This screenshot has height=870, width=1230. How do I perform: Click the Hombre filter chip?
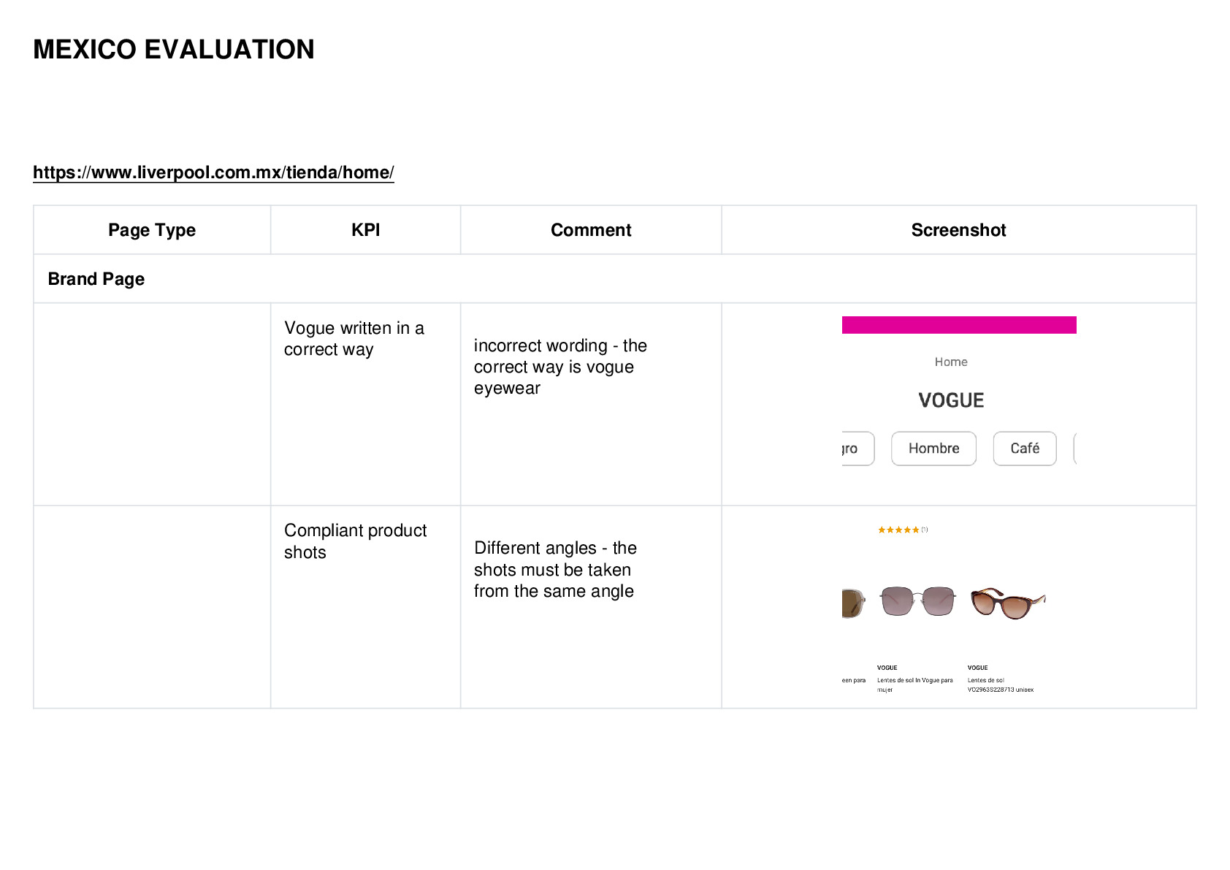(x=933, y=449)
